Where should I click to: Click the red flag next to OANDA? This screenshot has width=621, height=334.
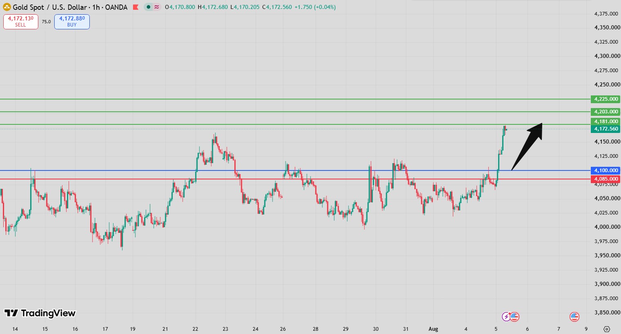[x=136, y=7]
